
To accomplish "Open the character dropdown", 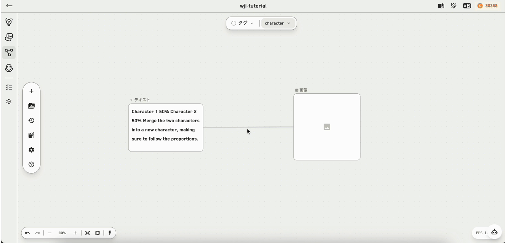I will (x=278, y=23).
